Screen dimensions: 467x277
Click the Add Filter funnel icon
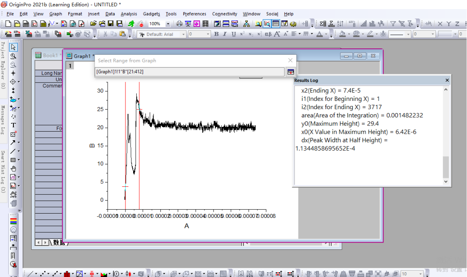pyautogui.click(x=393, y=24)
